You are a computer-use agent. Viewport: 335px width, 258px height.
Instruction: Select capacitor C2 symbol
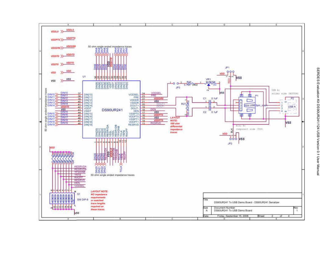point(210,109)
